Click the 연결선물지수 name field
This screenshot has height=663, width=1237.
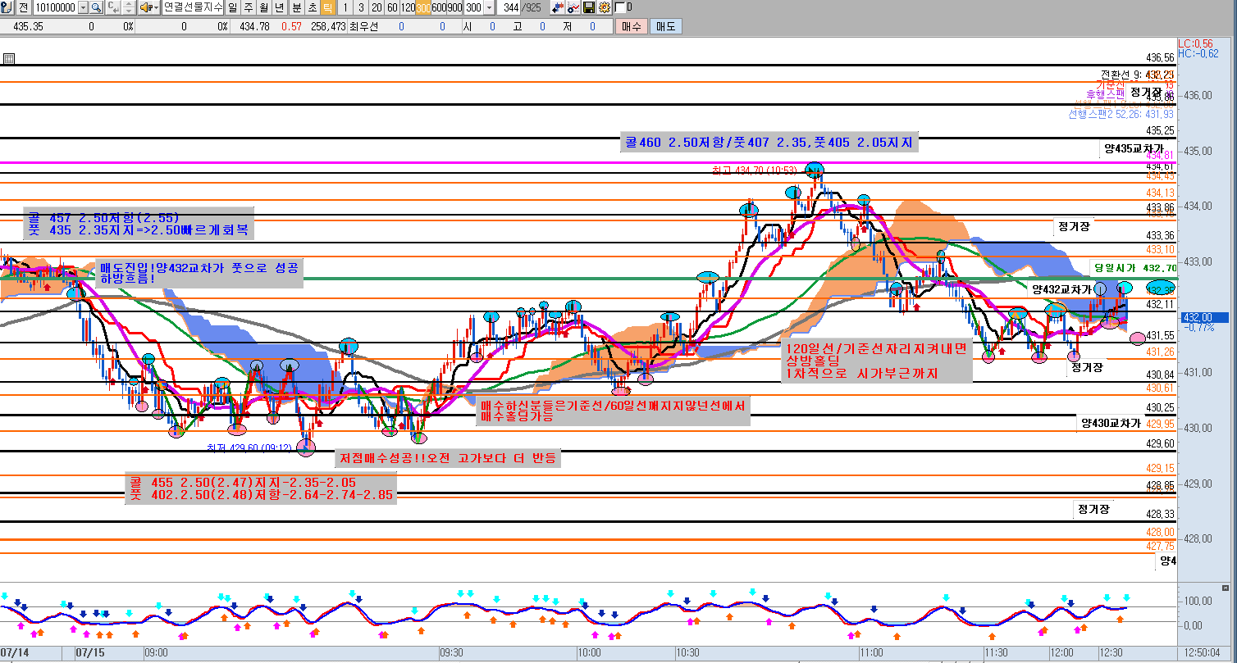coord(193,7)
